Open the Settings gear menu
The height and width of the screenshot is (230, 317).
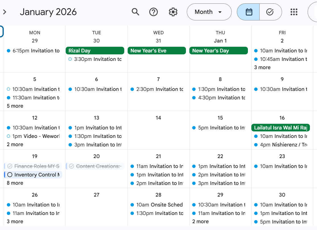pyautogui.click(x=173, y=12)
